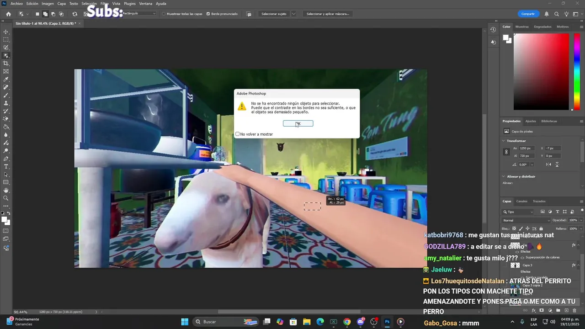The image size is (585, 329).
Task: Switch to the Canales tab
Action: point(521,201)
